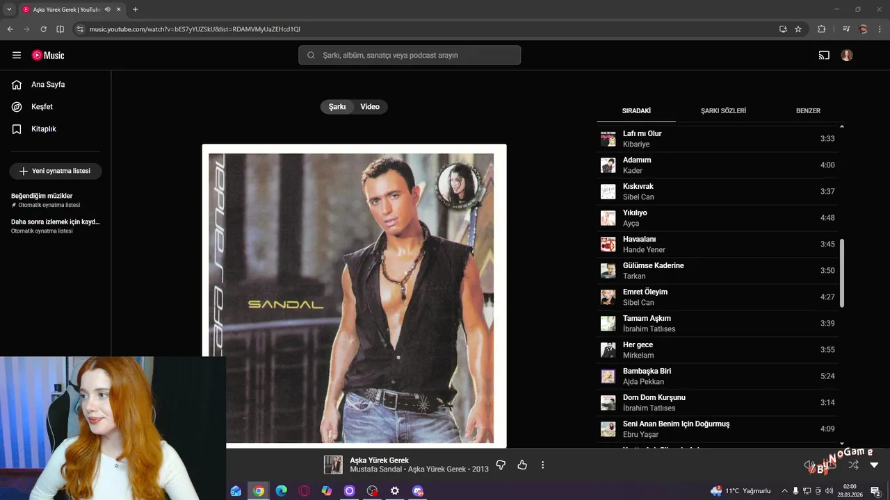Open the weather widget showing 11°C Yağmurlu
Screen dimensions: 890x500
[x=741, y=491]
